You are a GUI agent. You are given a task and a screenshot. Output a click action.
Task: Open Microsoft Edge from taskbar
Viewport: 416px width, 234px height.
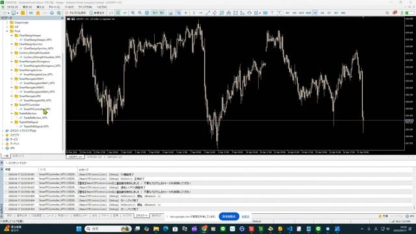[166, 229]
